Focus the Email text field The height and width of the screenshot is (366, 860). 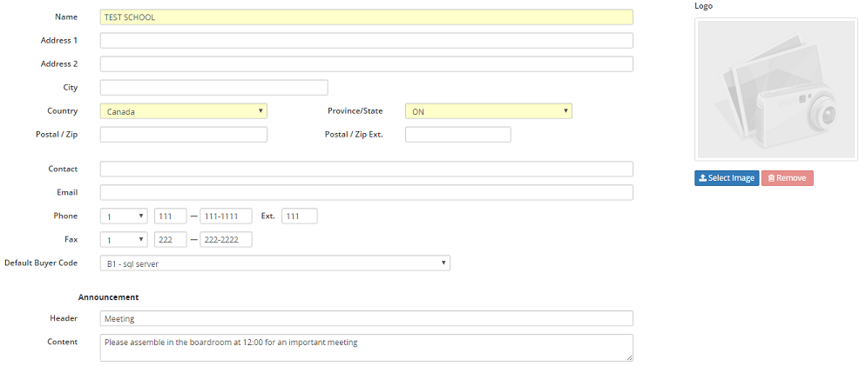366,192
